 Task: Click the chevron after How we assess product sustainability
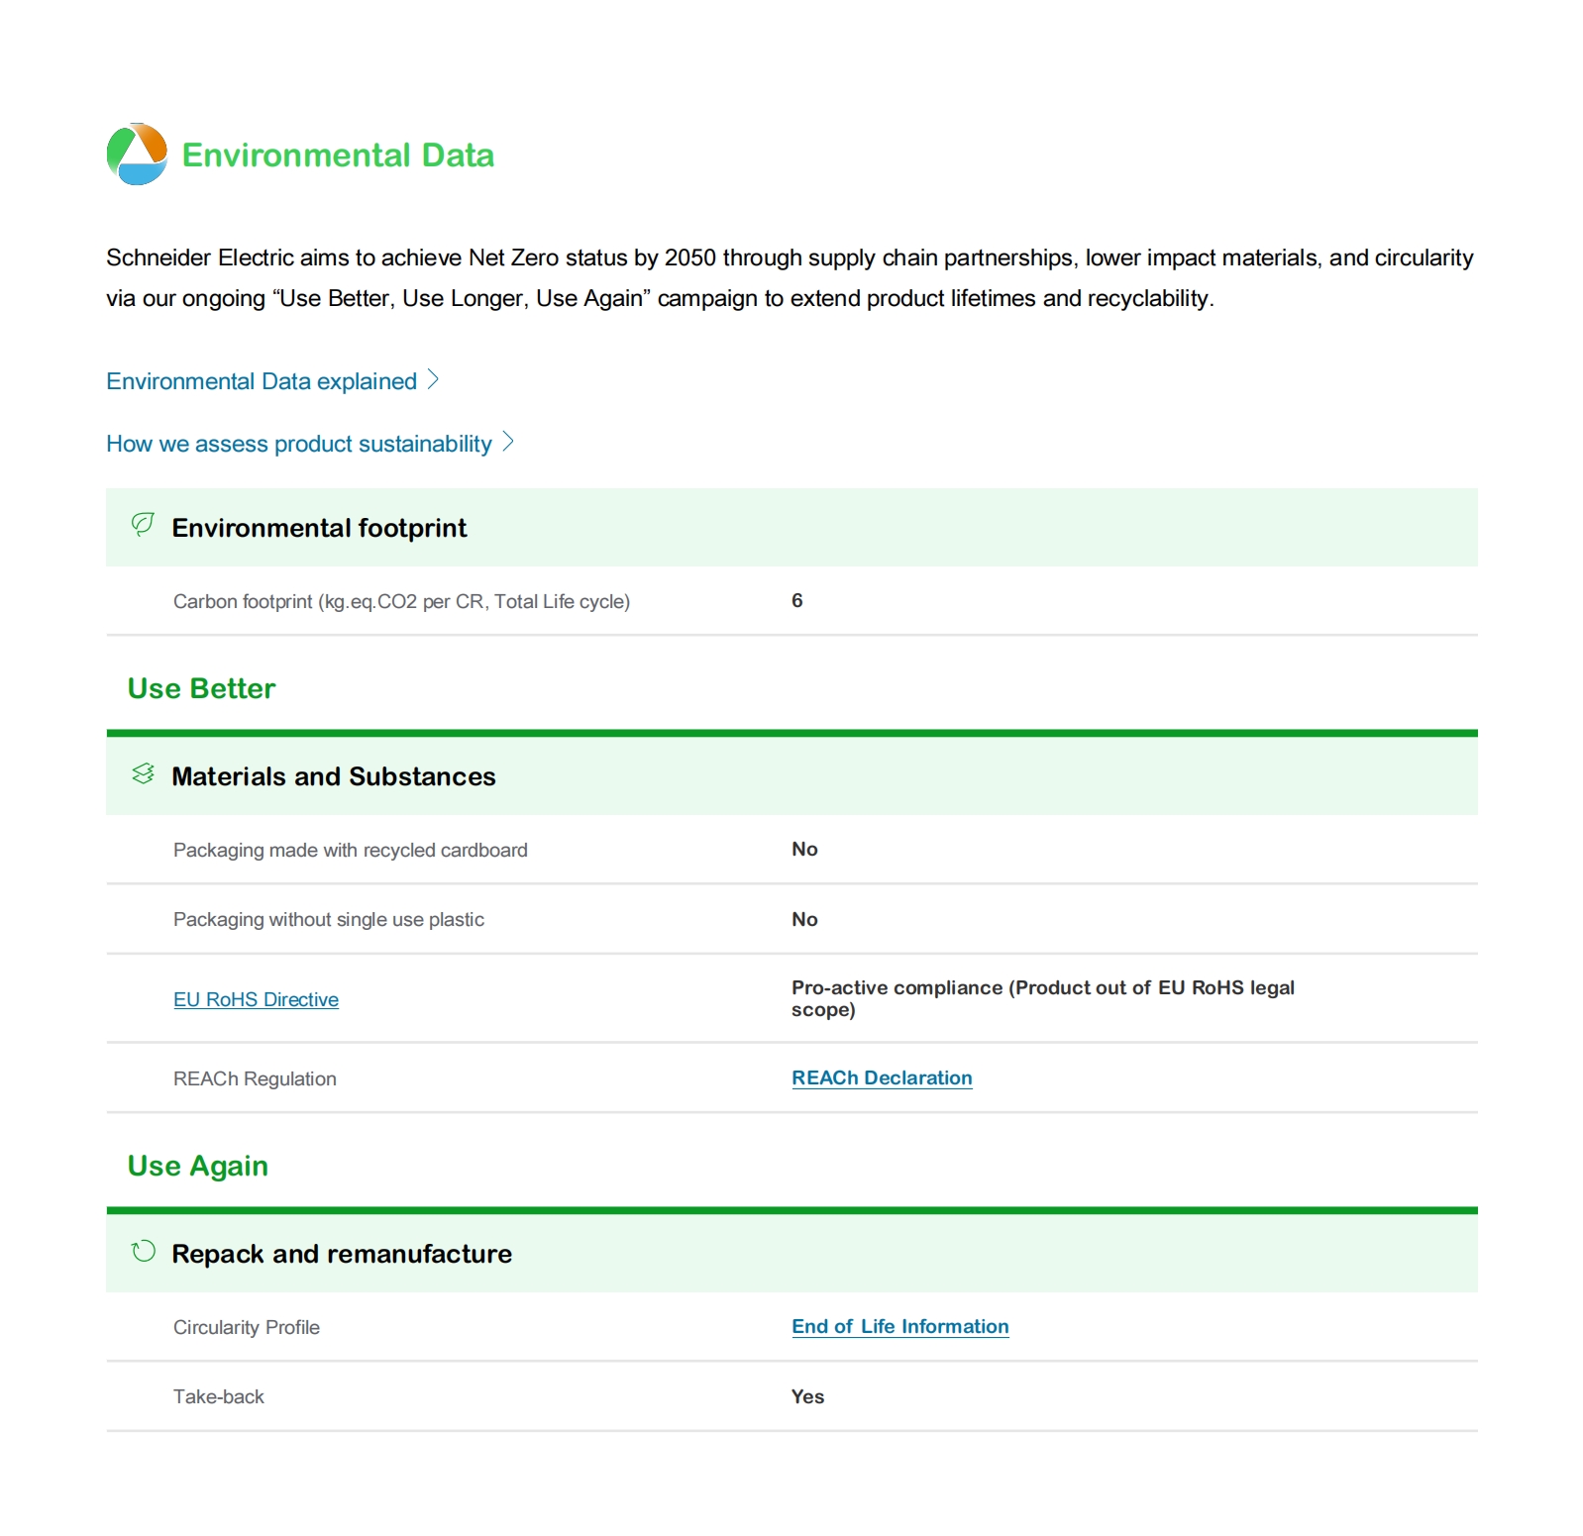[508, 442]
